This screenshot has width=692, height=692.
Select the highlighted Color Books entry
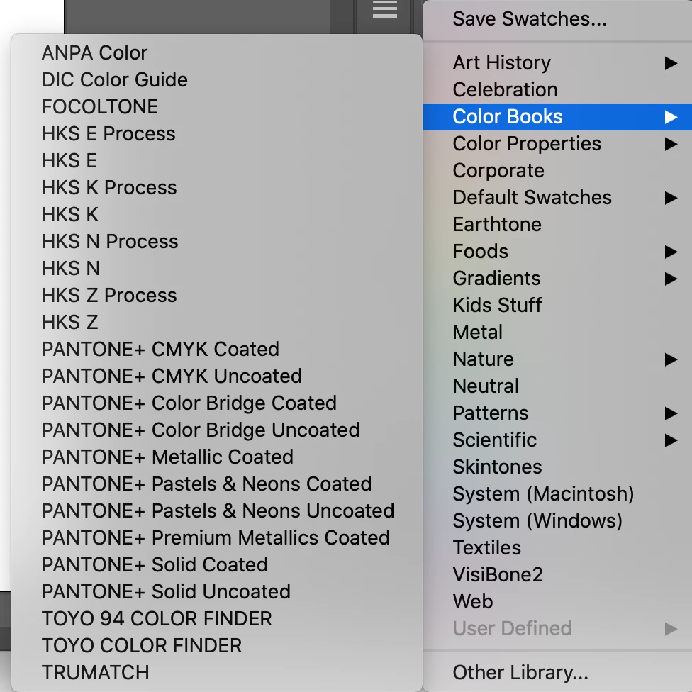(x=557, y=117)
